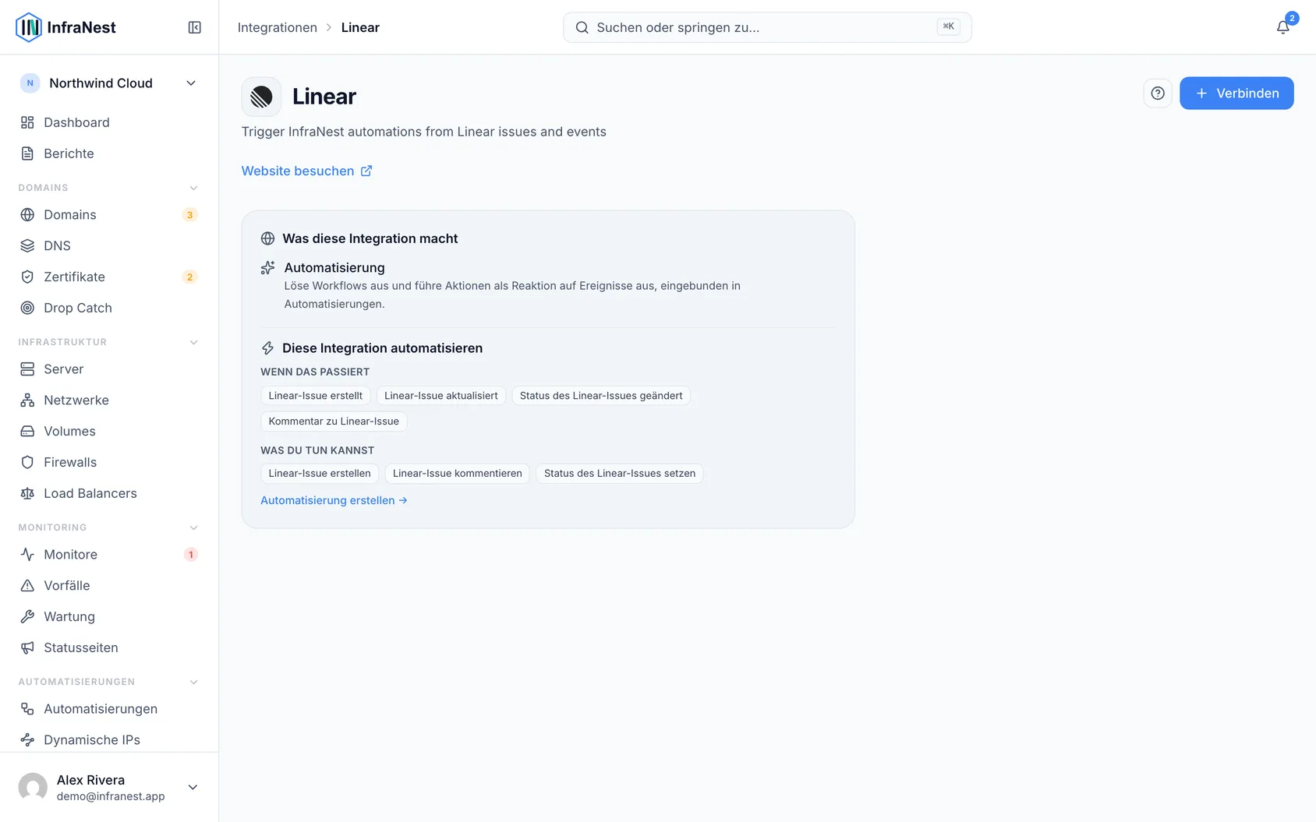Select Status des Linear-Issues setzen chip
The height and width of the screenshot is (822, 1316).
(620, 473)
